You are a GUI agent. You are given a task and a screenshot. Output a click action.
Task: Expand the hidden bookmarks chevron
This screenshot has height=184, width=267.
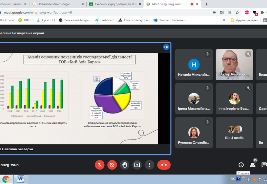224,20
